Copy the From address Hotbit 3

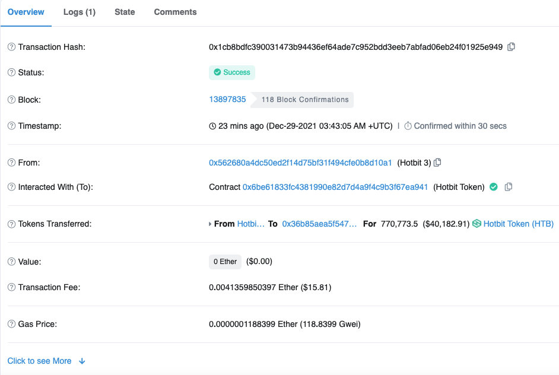click(x=437, y=163)
